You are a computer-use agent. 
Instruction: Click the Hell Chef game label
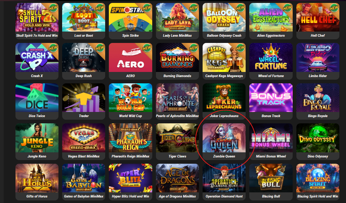pos(318,36)
